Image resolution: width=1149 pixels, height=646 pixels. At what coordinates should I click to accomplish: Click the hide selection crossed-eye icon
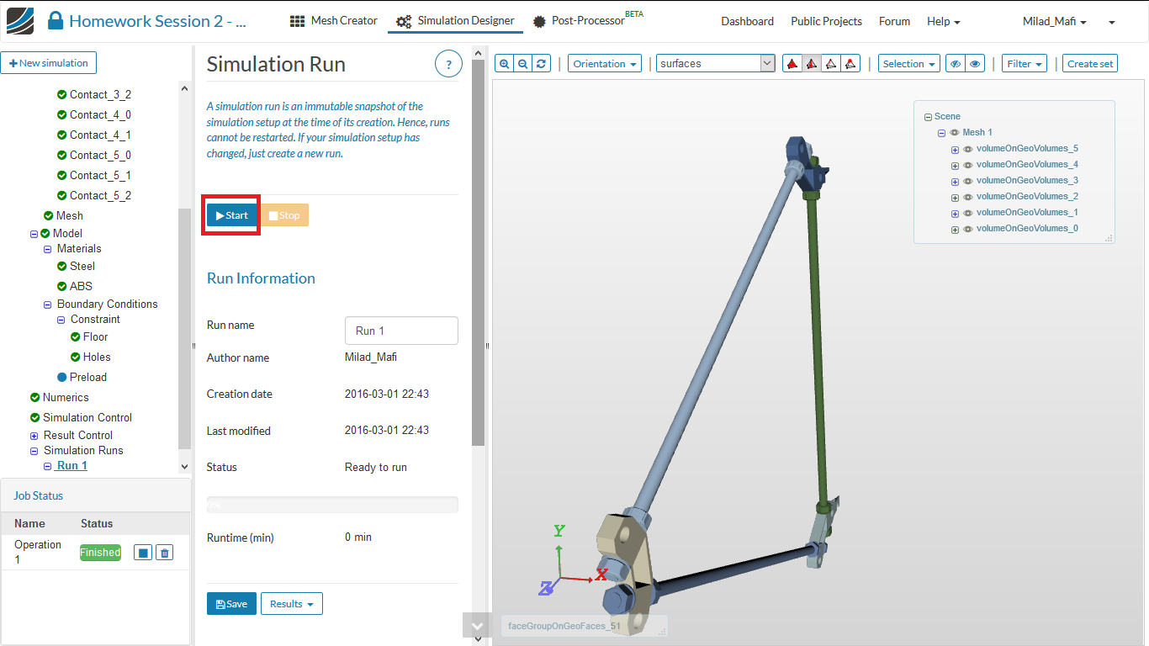[956, 63]
